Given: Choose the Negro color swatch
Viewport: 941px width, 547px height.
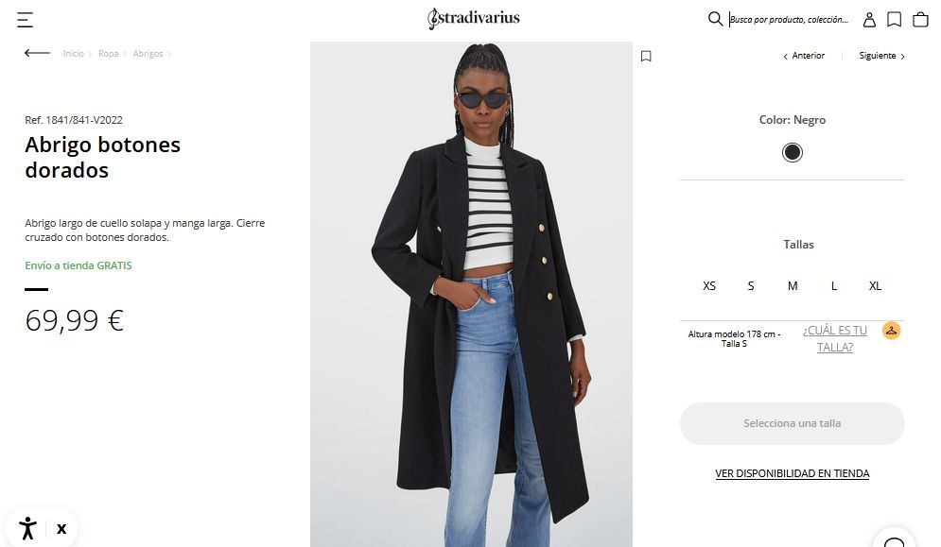Looking at the screenshot, I should coord(793,152).
